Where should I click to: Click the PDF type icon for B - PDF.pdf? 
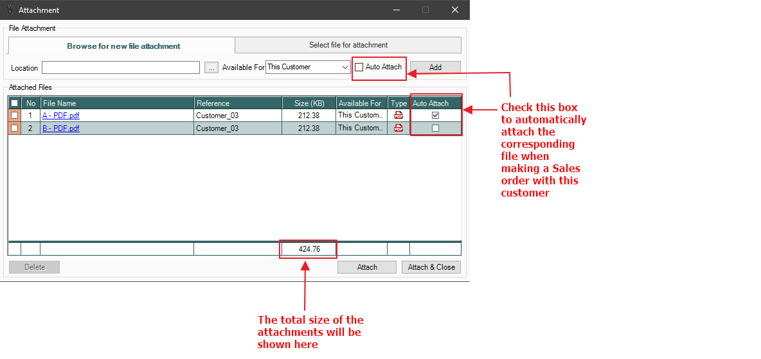398,128
